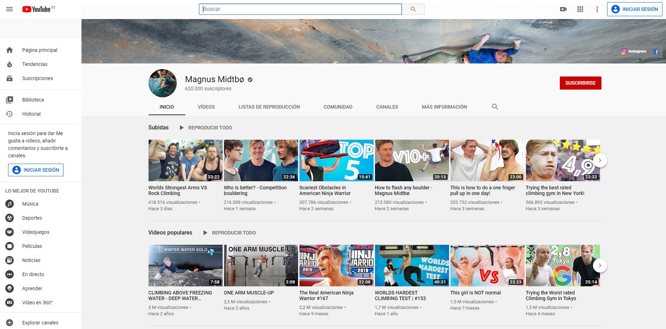This screenshot has width=666, height=329.
Task: Click the Películas icon
Action: [x=10, y=246]
